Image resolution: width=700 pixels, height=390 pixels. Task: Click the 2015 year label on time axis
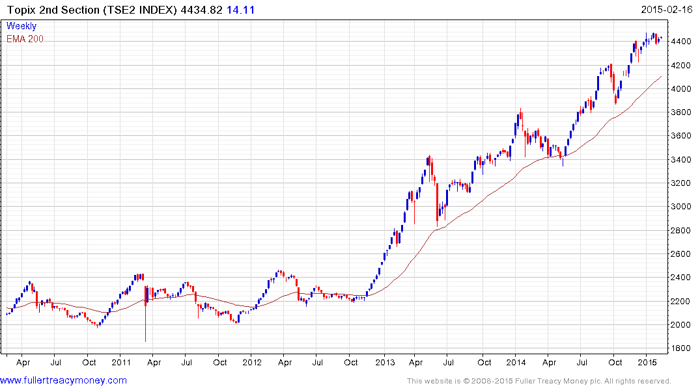[647, 362]
